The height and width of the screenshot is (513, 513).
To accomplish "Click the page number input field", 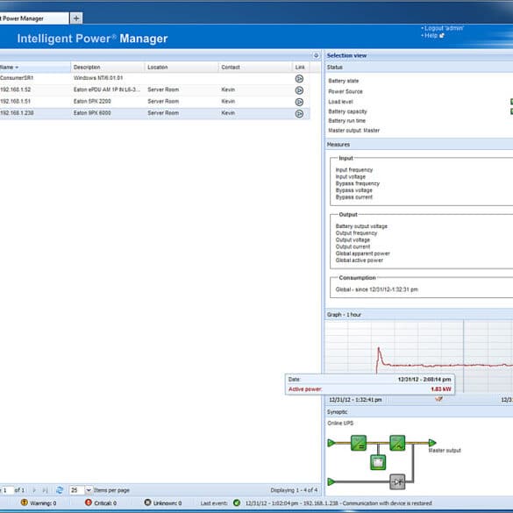I will point(8,490).
